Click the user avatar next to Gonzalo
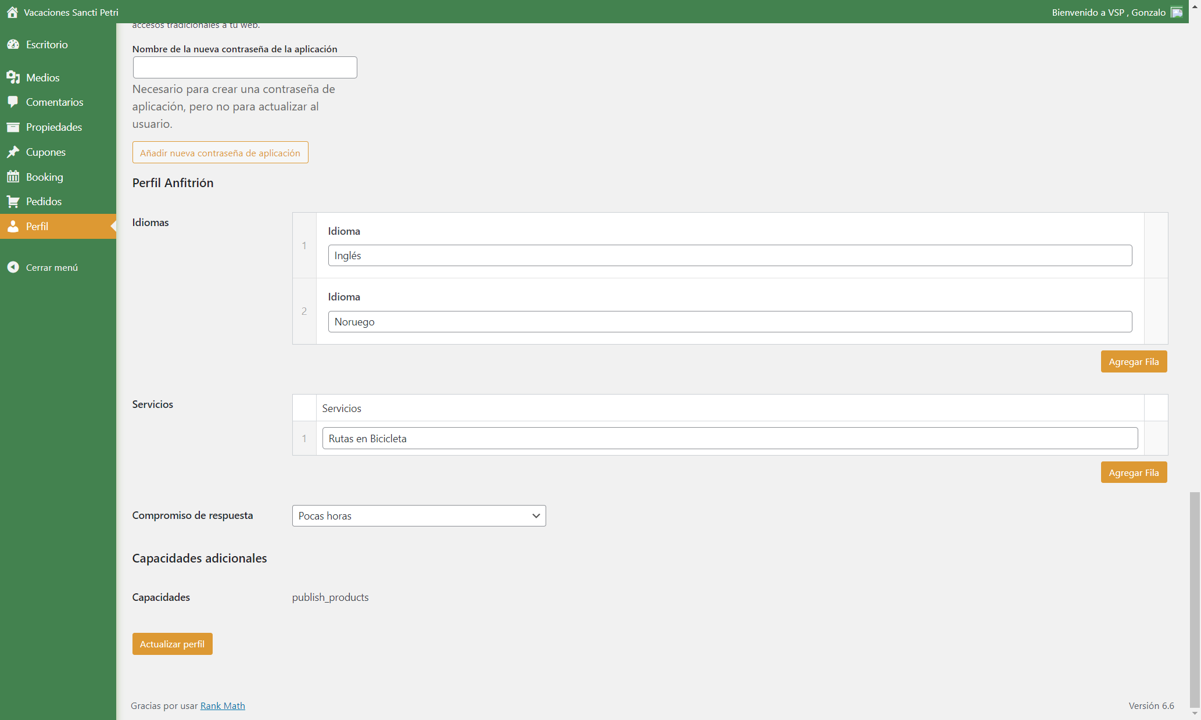 click(1177, 12)
